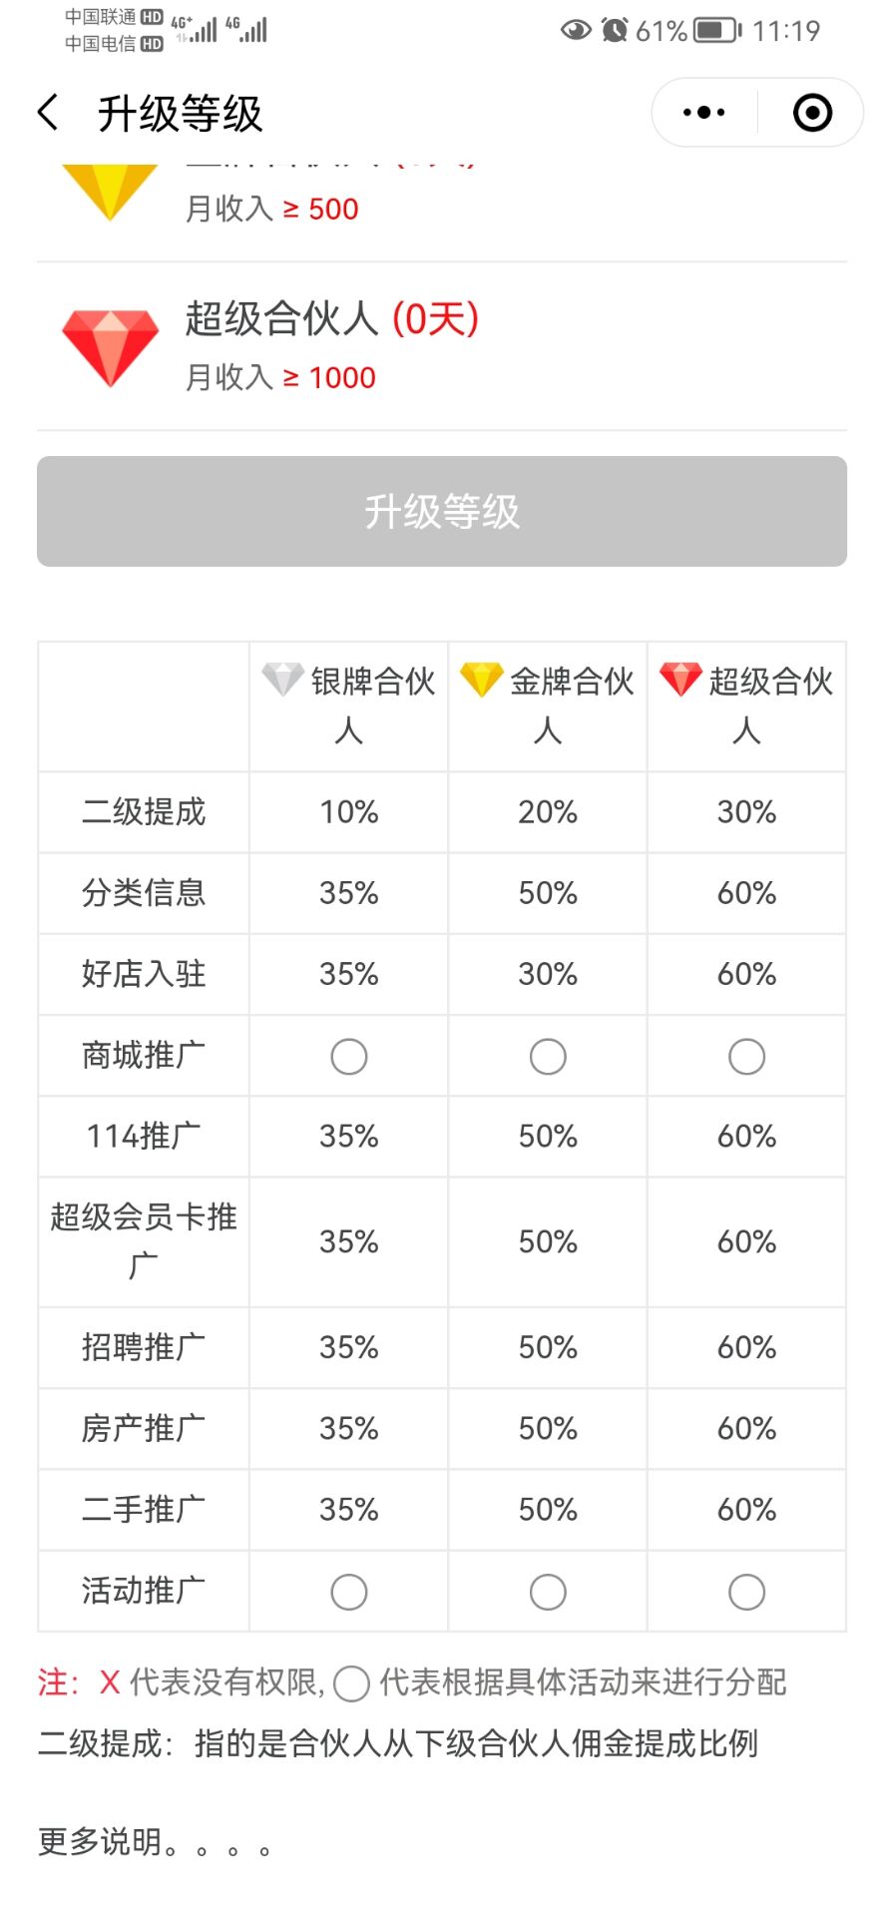Viewport: 884px width, 1916px height.
Task: Select circle for 活动推广 under 超级合伙人
Action: pyautogui.click(x=746, y=1592)
